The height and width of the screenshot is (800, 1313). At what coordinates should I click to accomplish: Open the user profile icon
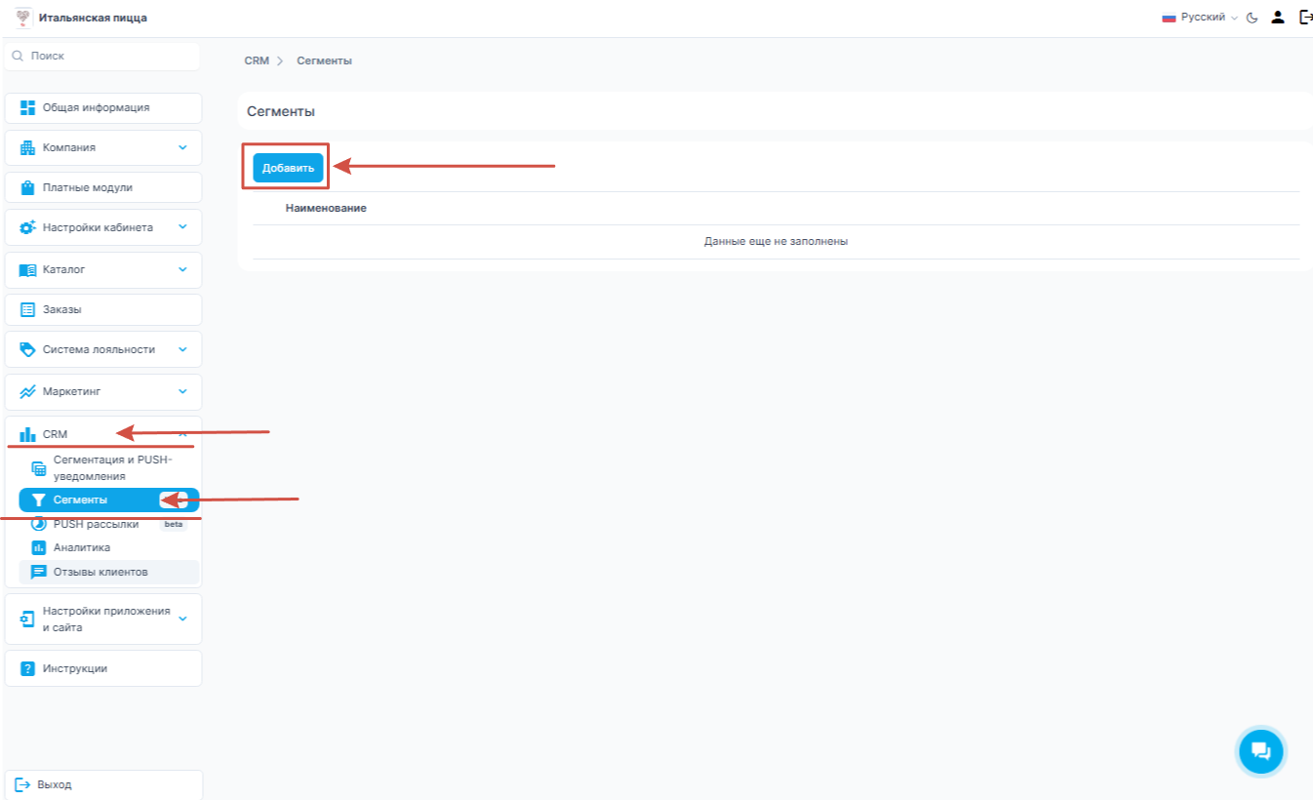click(x=1278, y=18)
